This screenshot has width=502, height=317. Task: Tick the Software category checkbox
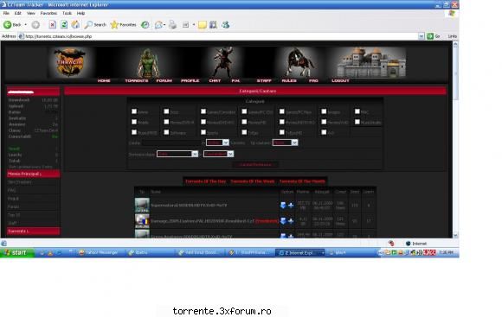coord(166,132)
